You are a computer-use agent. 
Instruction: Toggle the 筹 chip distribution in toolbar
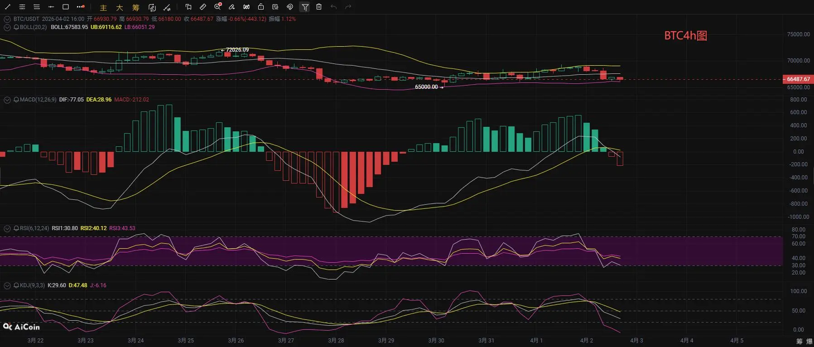point(136,7)
